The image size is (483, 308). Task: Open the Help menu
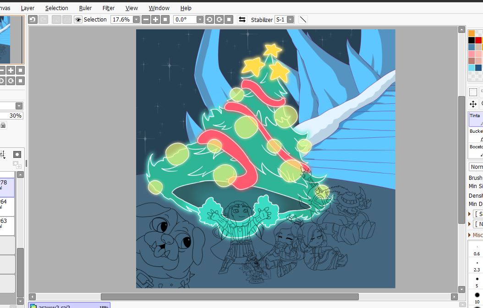point(186,8)
